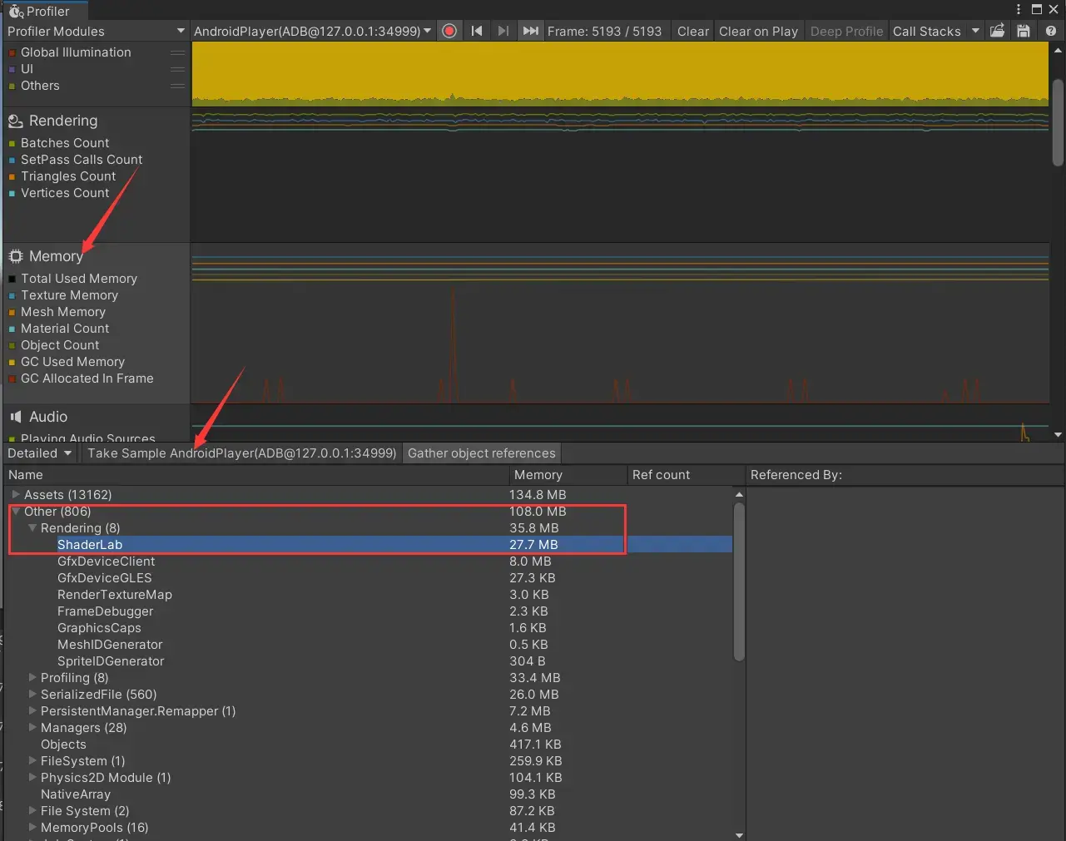Image resolution: width=1066 pixels, height=841 pixels.
Task: Open the profiler overflow menu
Action: point(1018,9)
